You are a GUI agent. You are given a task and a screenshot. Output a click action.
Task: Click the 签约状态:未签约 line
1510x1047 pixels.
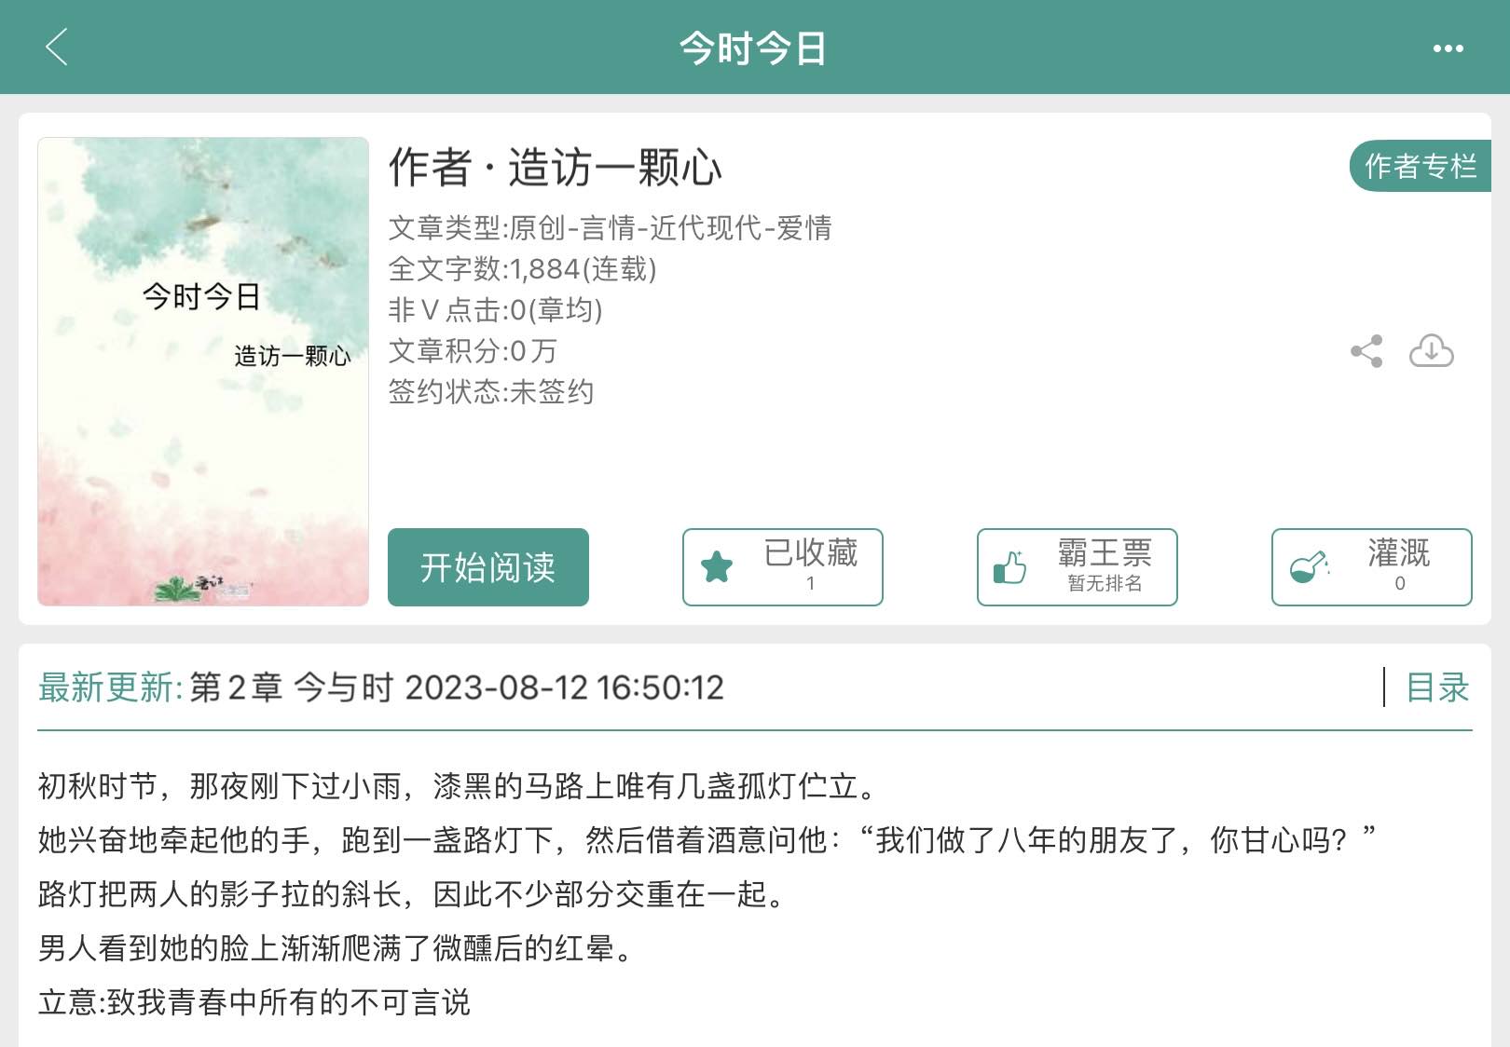coord(491,391)
